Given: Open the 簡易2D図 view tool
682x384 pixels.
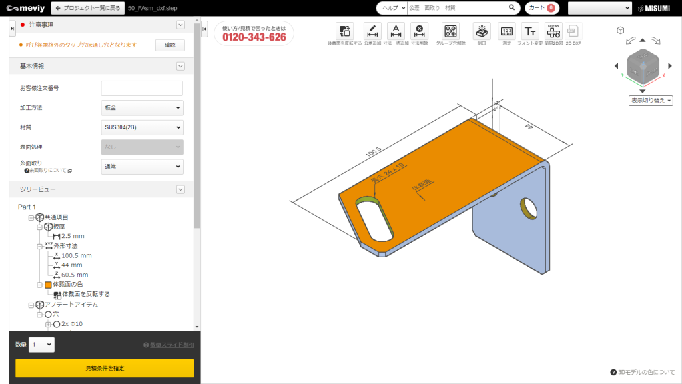Looking at the screenshot, I should pyautogui.click(x=553, y=31).
